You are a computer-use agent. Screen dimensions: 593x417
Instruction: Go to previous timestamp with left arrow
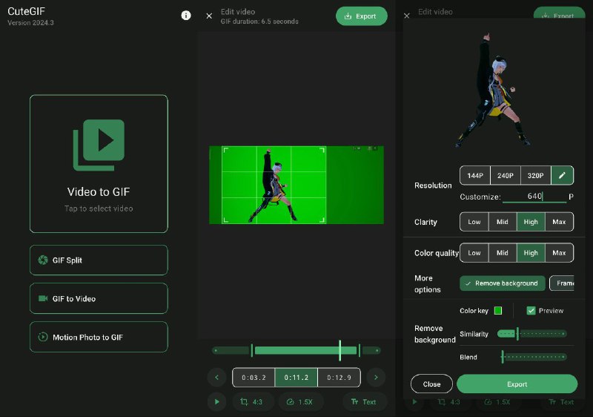point(216,378)
